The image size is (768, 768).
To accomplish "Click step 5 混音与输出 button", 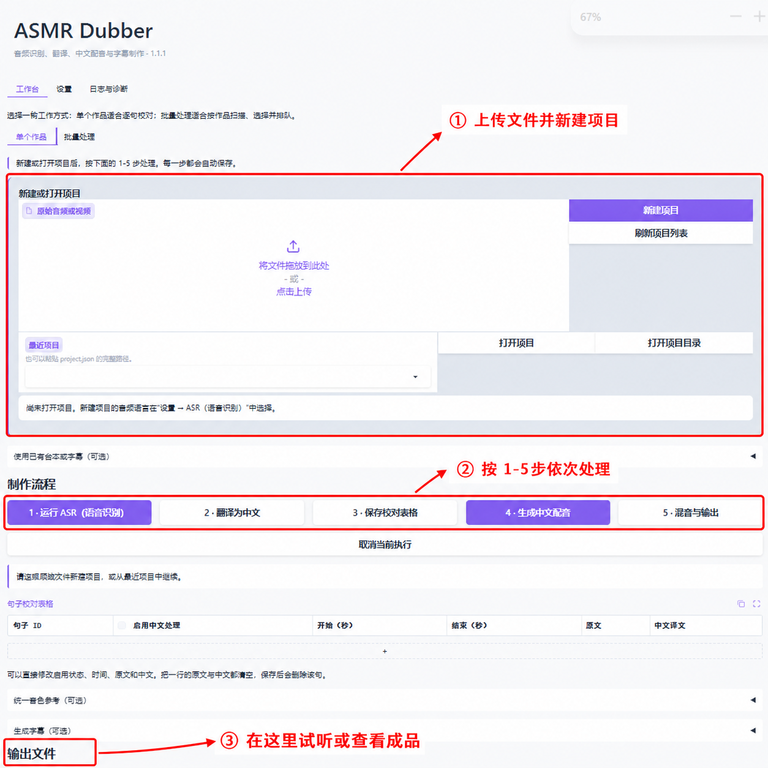I will 690,513.
